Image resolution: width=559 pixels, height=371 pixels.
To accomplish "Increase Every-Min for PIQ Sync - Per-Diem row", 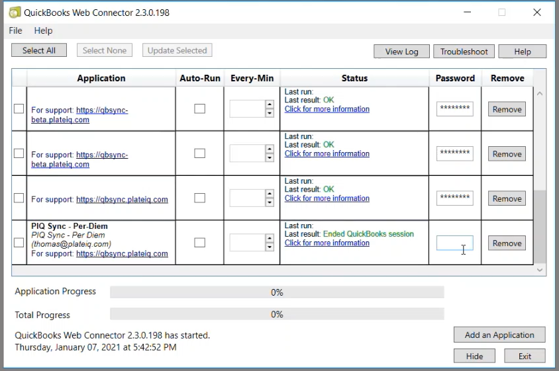I will point(270,238).
